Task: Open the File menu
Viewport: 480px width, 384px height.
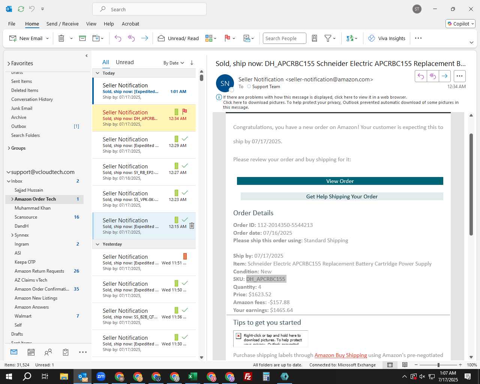Action: click(12, 24)
